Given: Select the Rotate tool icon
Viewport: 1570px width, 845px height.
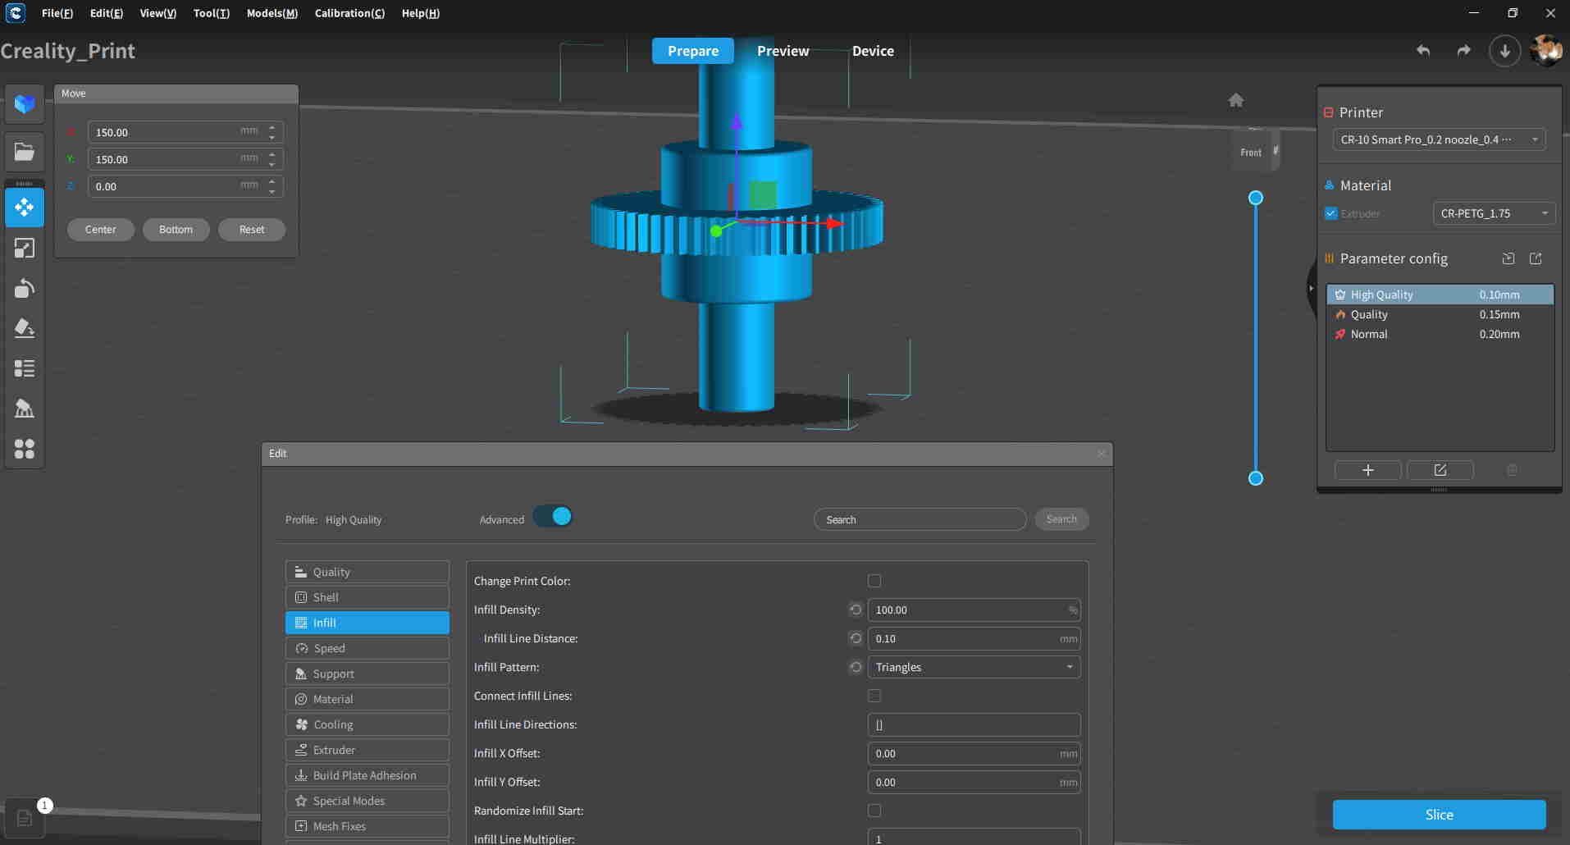Looking at the screenshot, I should tap(25, 288).
